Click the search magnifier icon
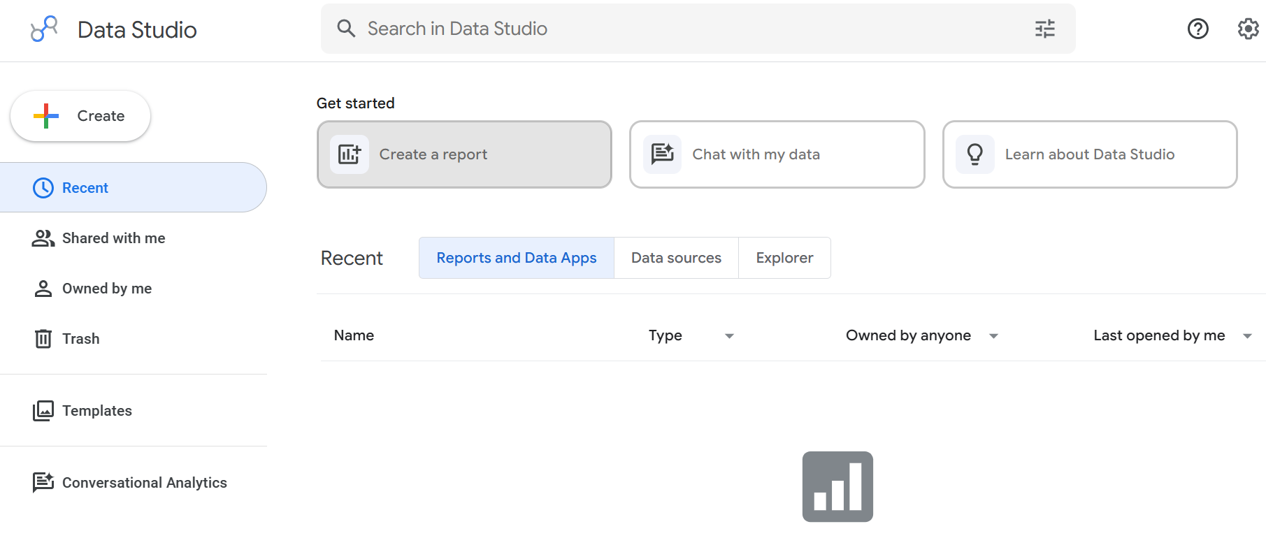 (x=346, y=28)
